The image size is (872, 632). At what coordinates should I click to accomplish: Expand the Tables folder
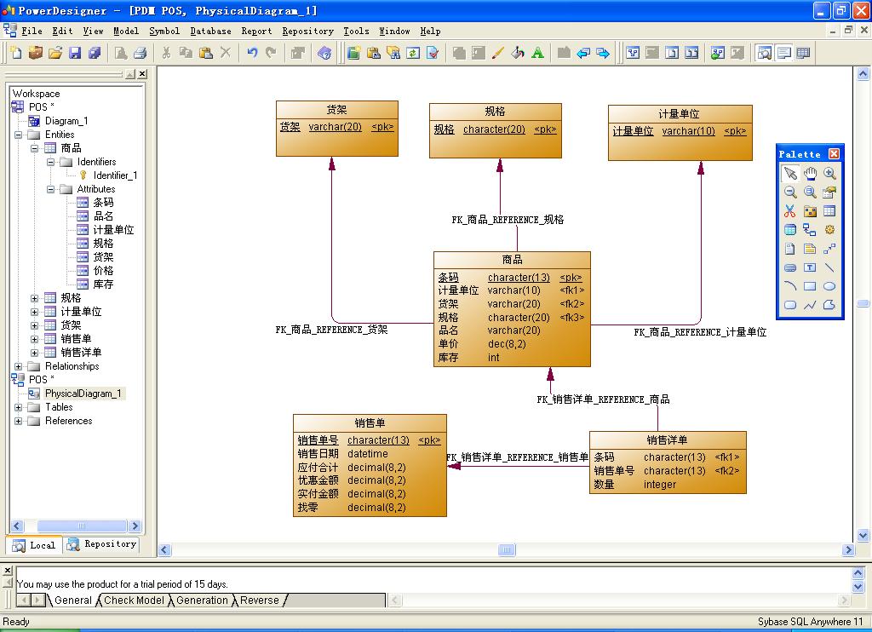point(19,407)
